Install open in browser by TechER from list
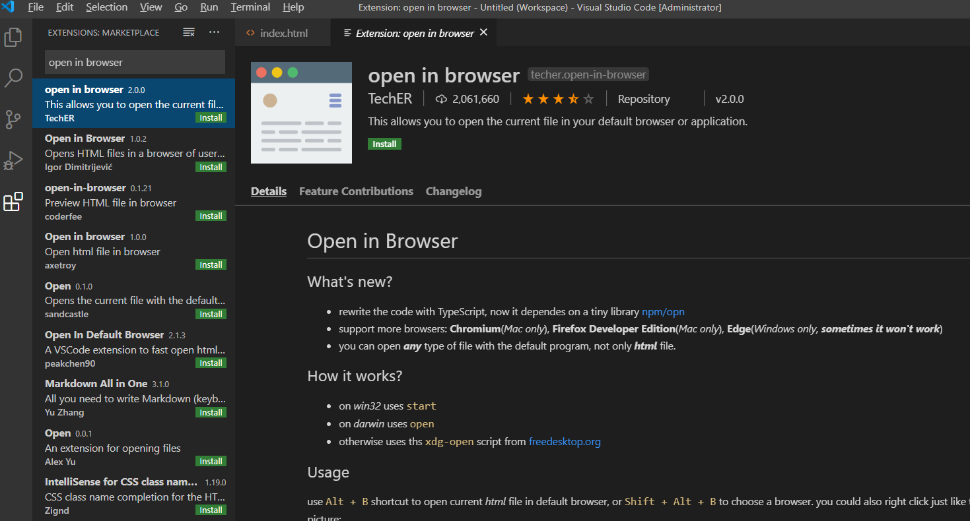 211,117
